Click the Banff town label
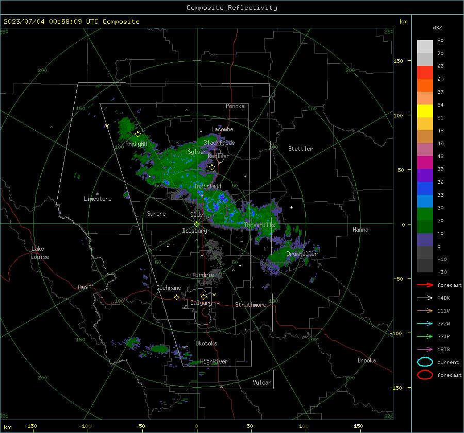The height and width of the screenshot is (433, 464). 85,287
